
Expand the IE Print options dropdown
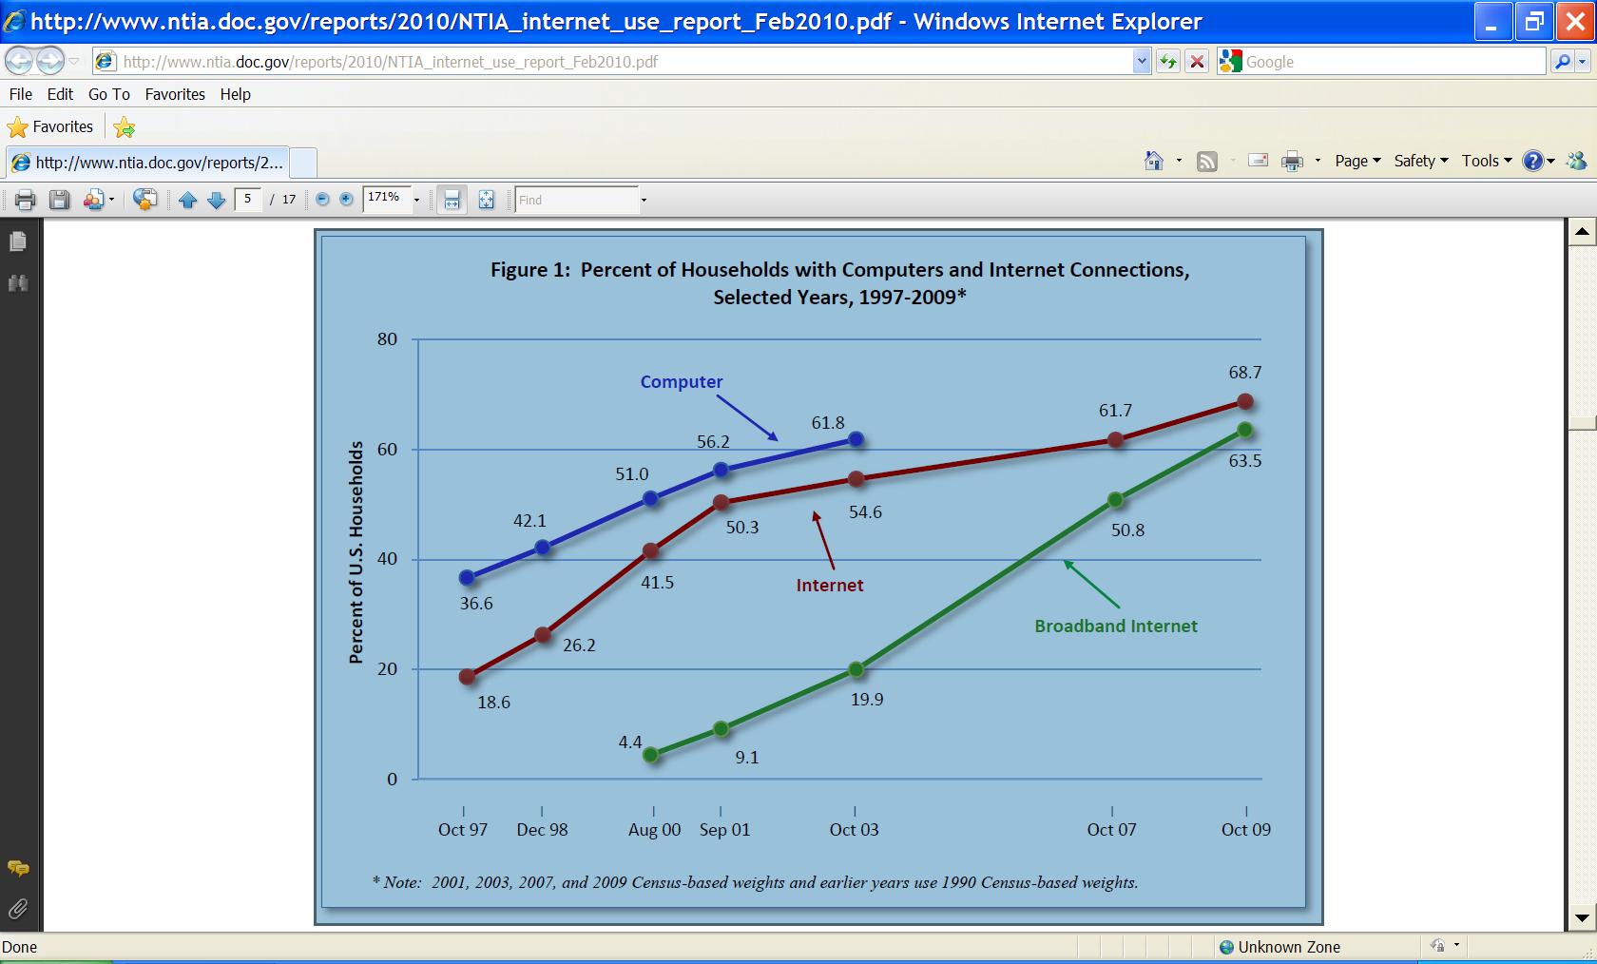pos(1318,161)
